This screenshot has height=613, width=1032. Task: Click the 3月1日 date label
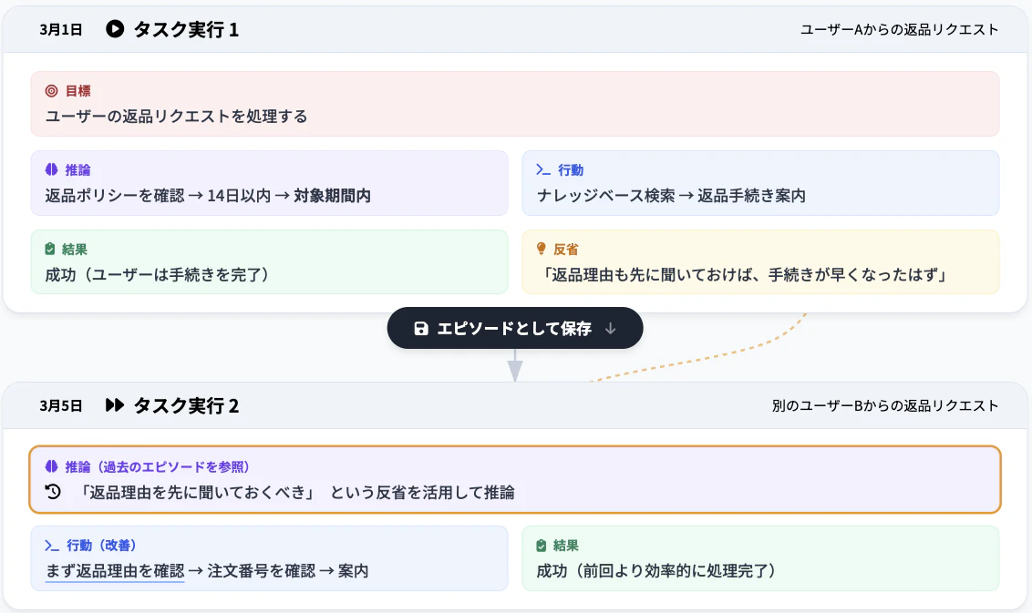(60, 29)
